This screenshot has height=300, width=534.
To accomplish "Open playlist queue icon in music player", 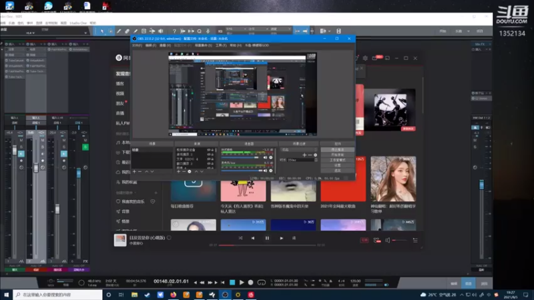I will pyautogui.click(x=415, y=240).
